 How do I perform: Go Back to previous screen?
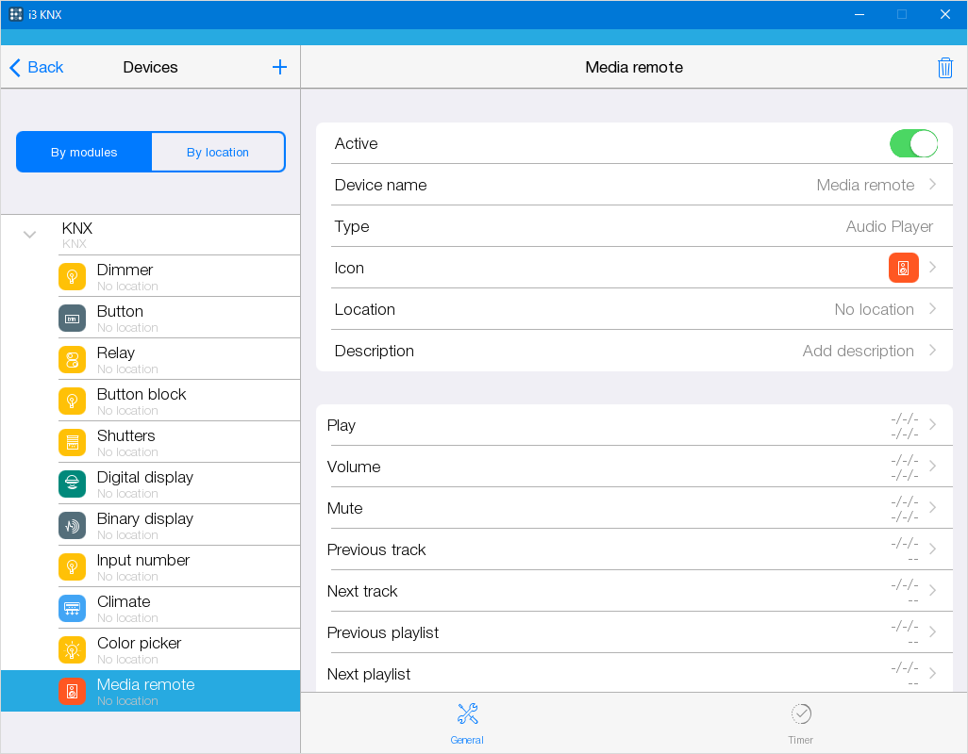coord(37,67)
